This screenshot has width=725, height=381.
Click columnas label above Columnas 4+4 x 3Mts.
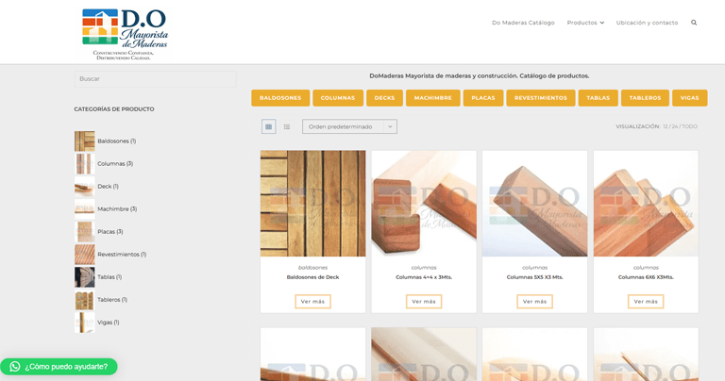(424, 268)
